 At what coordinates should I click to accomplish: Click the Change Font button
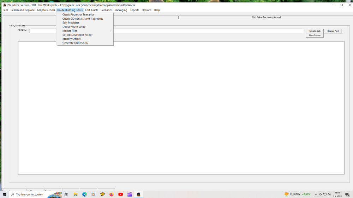[333, 31]
